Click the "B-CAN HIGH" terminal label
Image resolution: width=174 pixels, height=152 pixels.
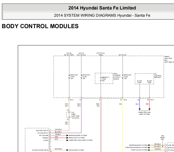139,82
